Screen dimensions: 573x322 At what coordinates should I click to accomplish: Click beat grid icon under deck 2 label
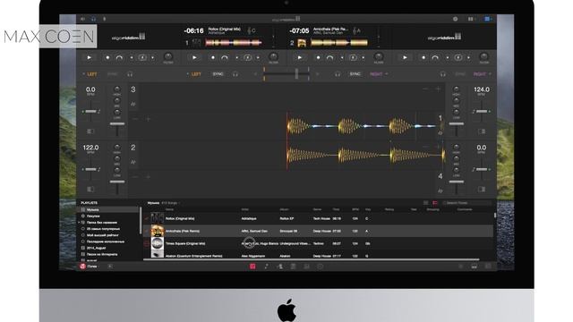coord(133,162)
